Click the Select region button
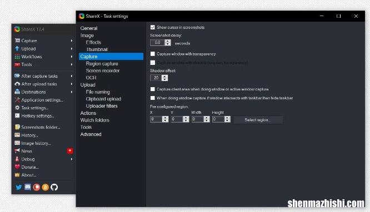 click(258, 120)
